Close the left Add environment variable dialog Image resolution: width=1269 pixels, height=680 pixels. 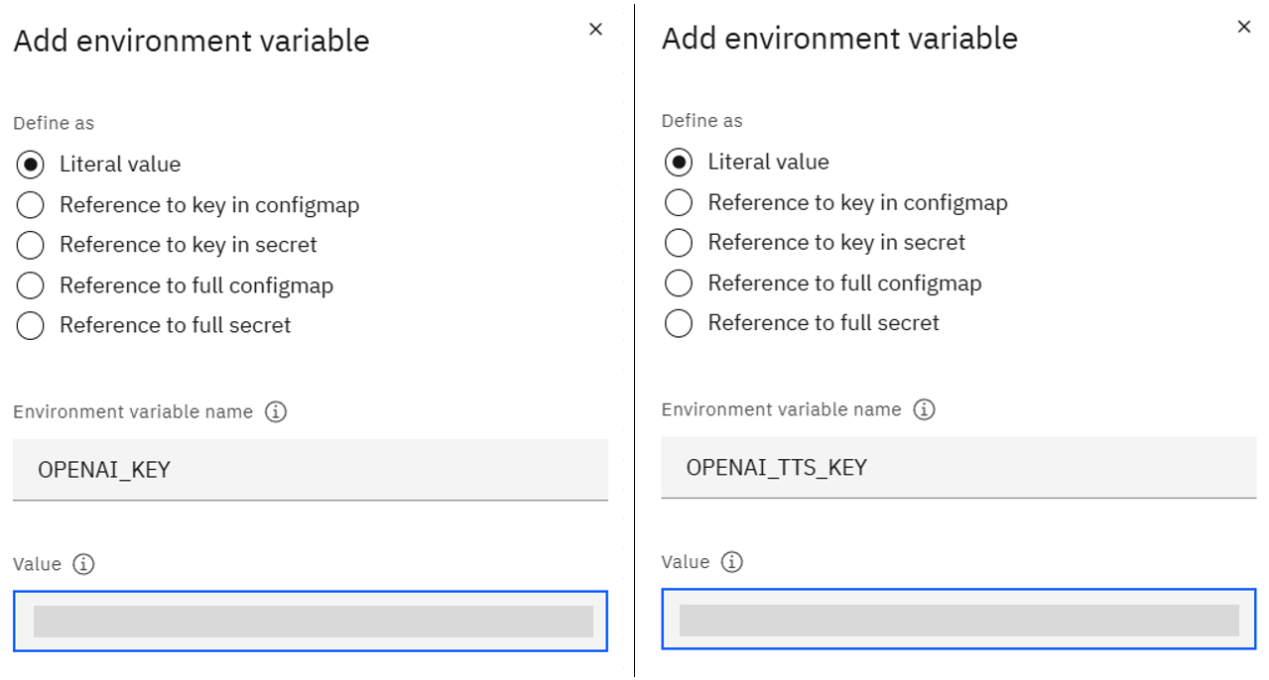coord(595,30)
